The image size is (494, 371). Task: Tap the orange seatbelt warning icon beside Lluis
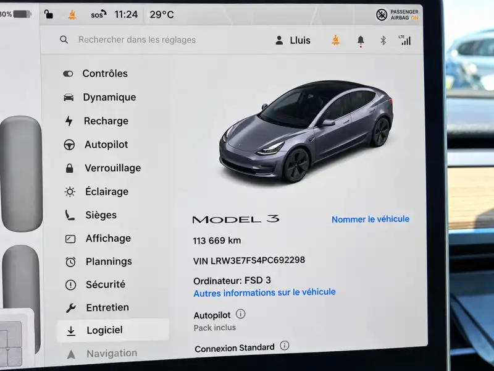tap(335, 40)
